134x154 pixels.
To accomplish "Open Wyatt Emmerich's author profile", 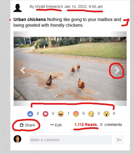I will coord(49,7).
